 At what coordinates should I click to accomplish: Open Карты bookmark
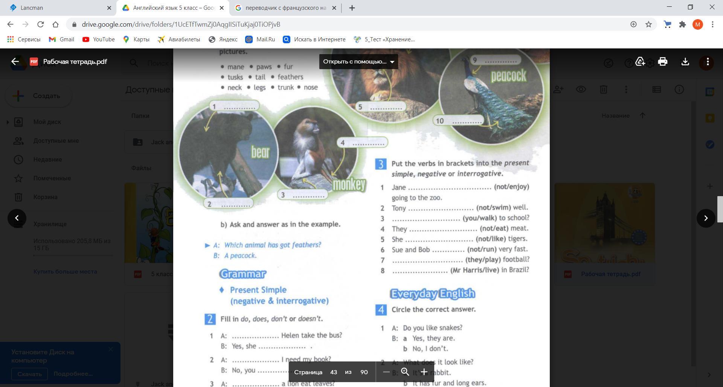[136, 39]
